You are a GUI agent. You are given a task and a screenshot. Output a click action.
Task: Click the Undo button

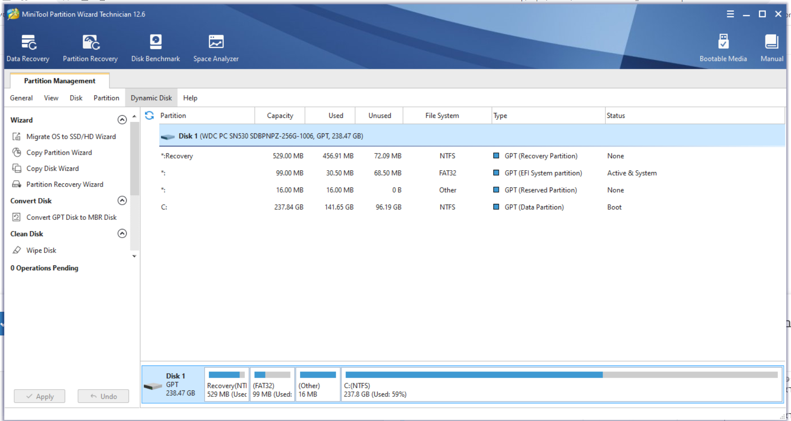[103, 396]
